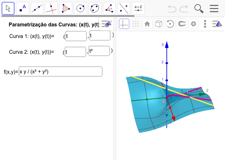Select the Slider a=2 tool
Screen dimensions: 225x161
138,8
